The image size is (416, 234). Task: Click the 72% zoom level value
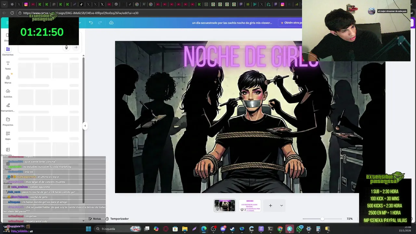[349, 219]
